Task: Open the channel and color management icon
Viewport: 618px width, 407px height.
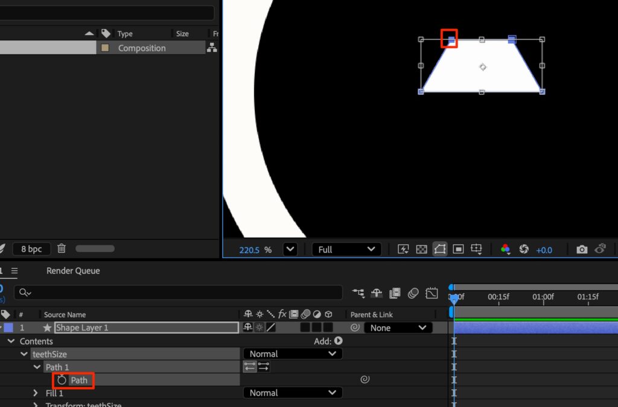Action: (505, 249)
